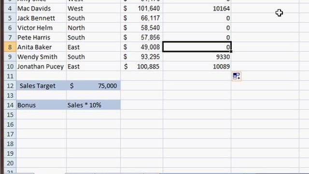Select row header 17

tap(10, 134)
